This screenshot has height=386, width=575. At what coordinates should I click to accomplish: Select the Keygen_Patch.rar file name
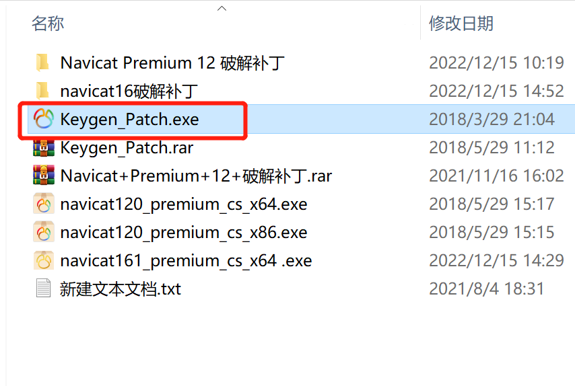[127, 147]
